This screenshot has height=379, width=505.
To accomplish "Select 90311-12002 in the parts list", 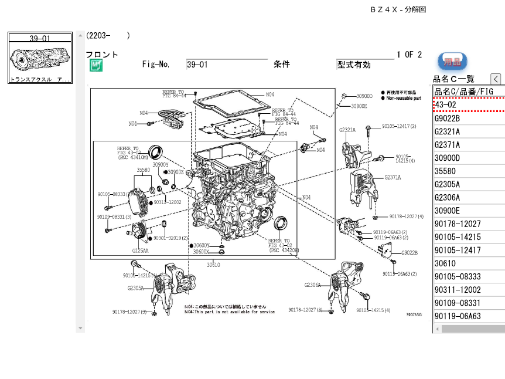I will click(x=469, y=290).
